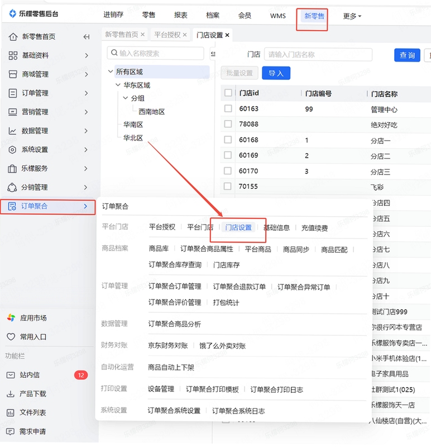
Task: Open 站内信 mail icon
Action: click(x=11, y=375)
